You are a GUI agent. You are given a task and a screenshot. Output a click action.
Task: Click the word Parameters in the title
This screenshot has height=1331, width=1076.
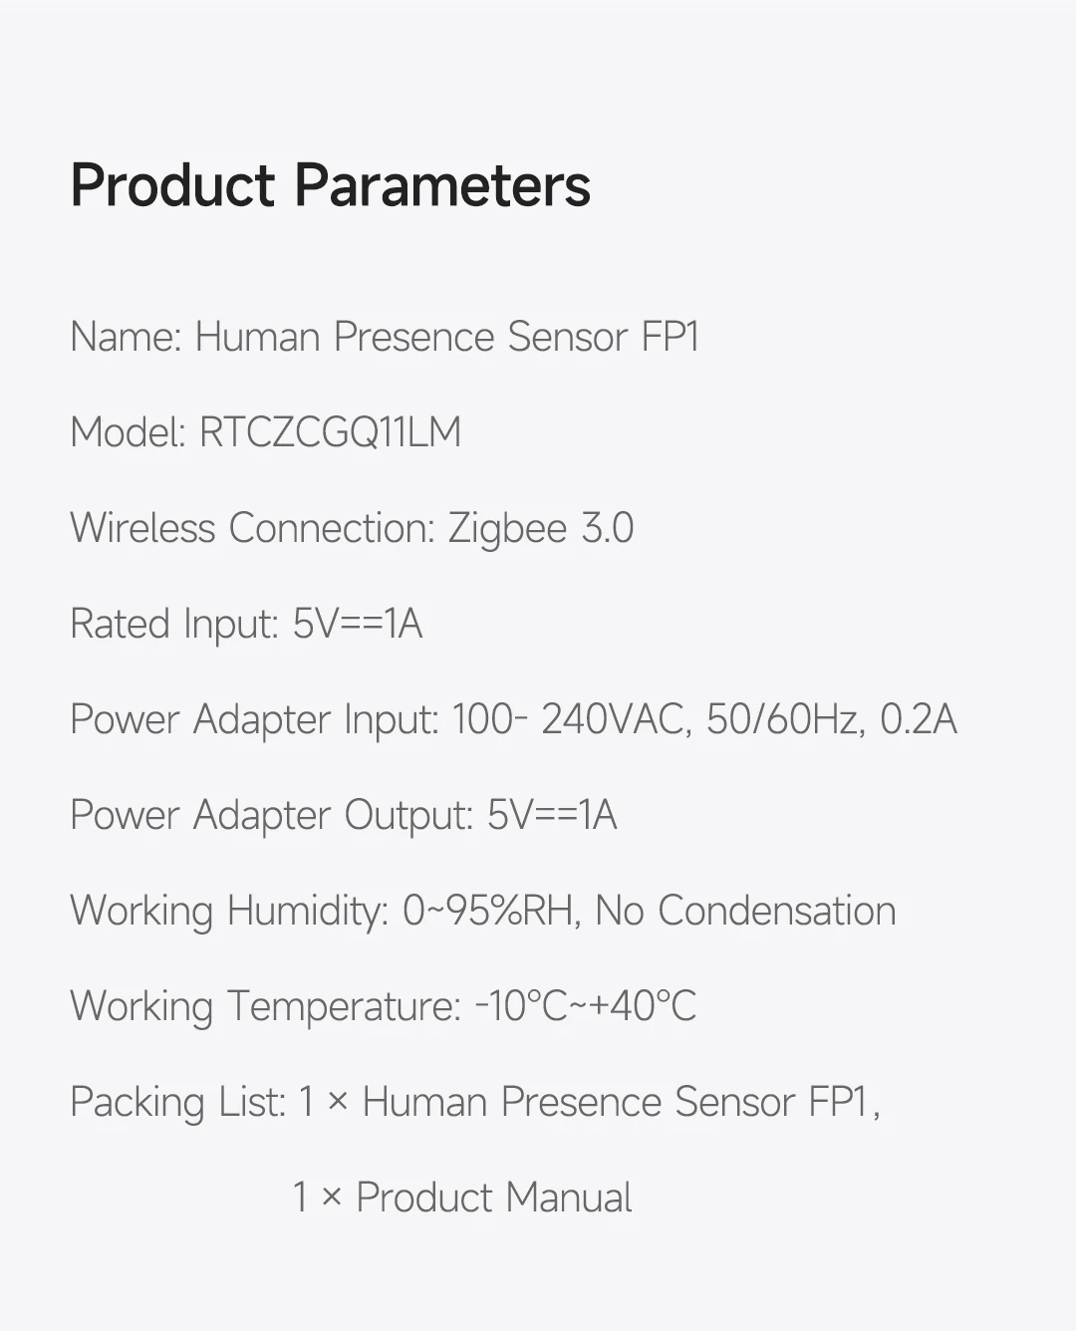click(442, 185)
